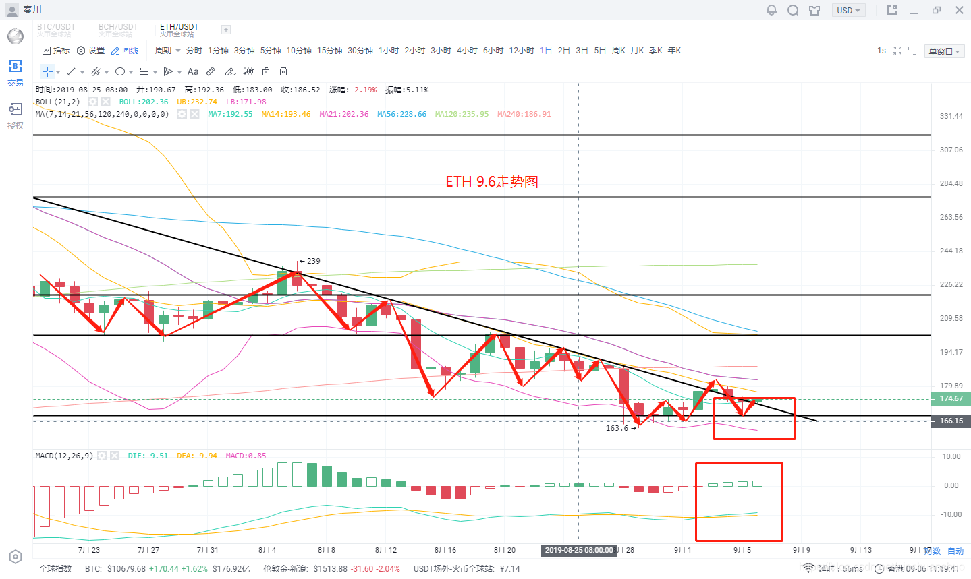Image resolution: width=971 pixels, height=579 pixels.
Task: Select the trend line drawing tool
Action: [72, 71]
